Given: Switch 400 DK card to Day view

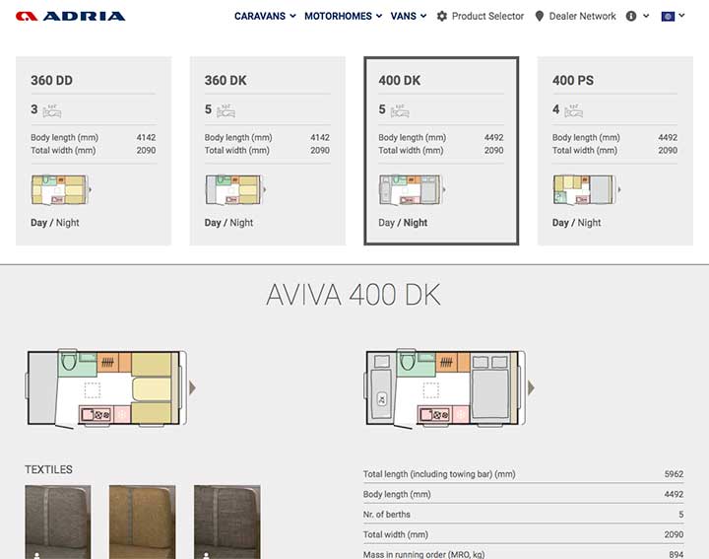Looking at the screenshot, I should click(387, 223).
